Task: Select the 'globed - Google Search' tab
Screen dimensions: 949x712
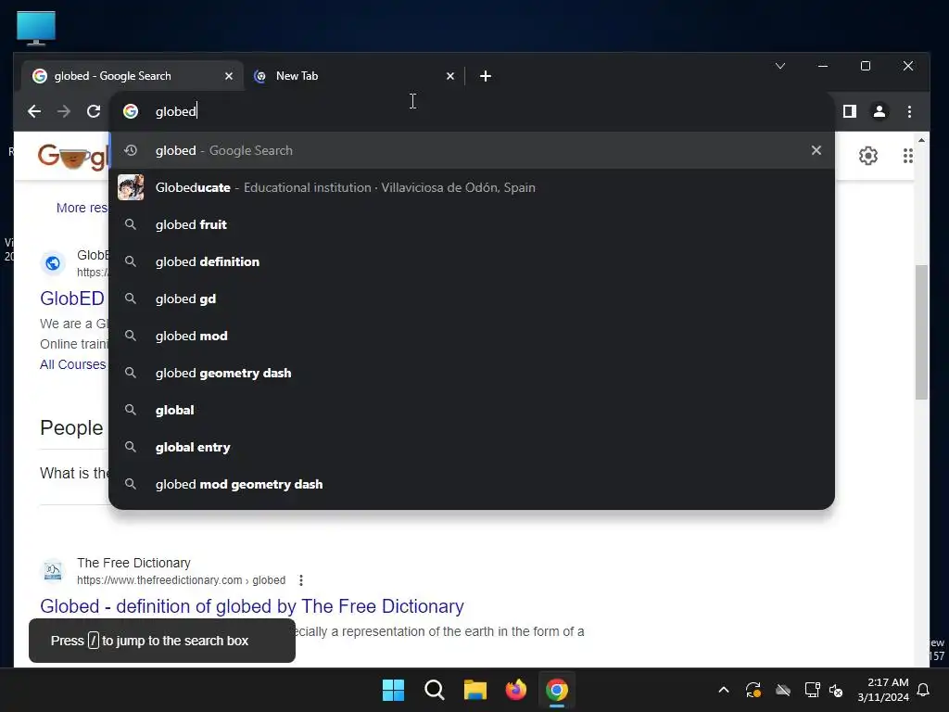Action: pyautogui.click(x=133, y=76)
